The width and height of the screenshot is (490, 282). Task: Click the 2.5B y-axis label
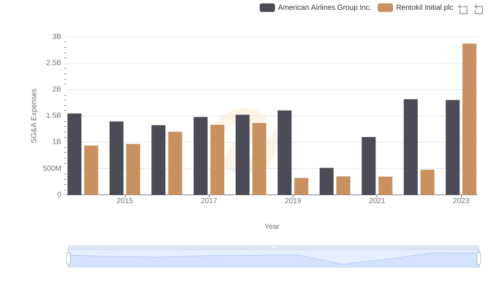click(54, 63)
